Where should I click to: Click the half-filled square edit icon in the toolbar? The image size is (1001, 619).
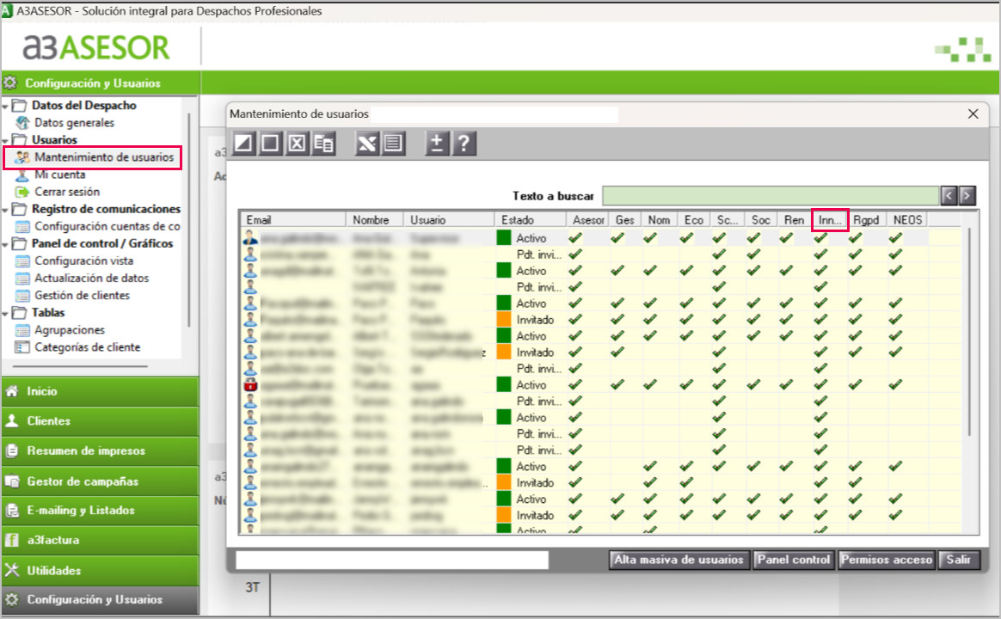(x=243, y=143)
